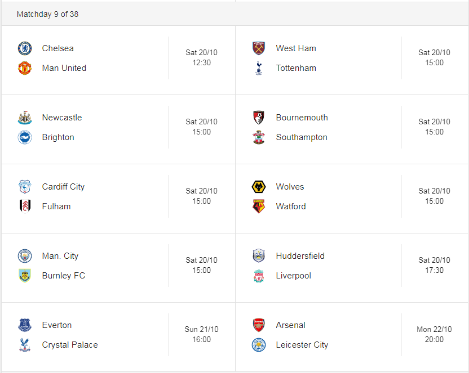Click the Crystal Palace eagle crest
Viewport: 469px width, 373px height.
tap(25, 345)
